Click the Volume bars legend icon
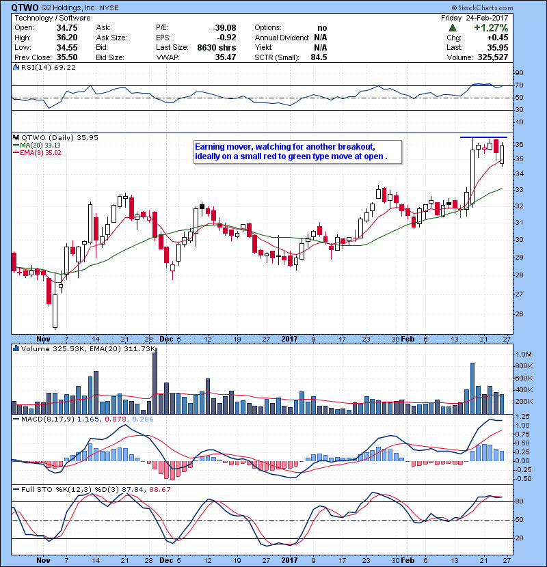This screenshot has width=547, height=567. pos(16,348)
